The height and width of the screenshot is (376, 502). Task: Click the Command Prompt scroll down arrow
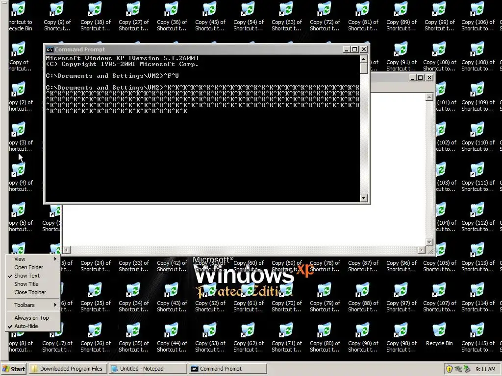click(363, 198)
